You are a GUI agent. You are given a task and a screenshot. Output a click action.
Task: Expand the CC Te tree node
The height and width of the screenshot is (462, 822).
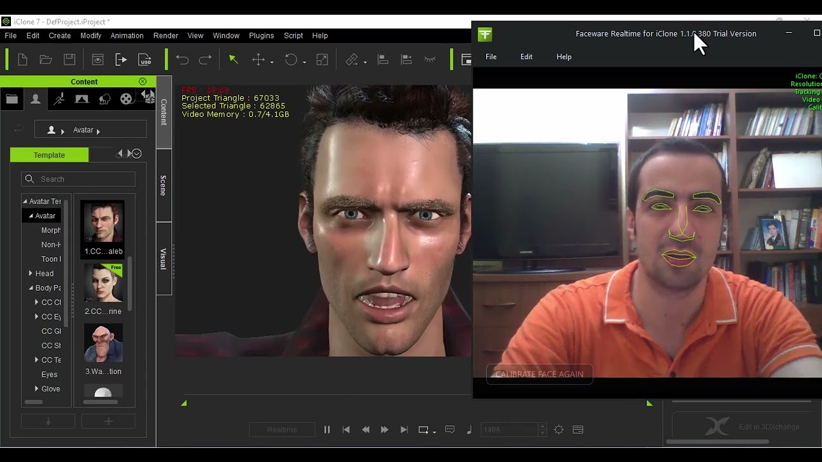click(36, 360)
